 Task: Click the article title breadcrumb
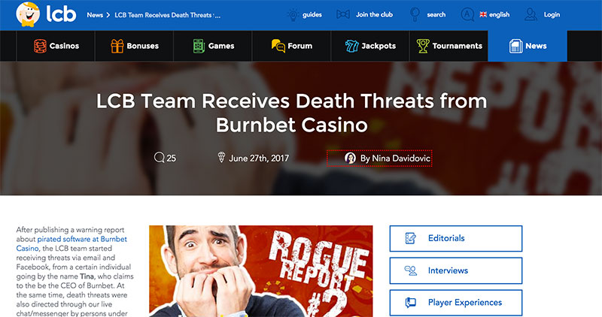pos(167,15)
